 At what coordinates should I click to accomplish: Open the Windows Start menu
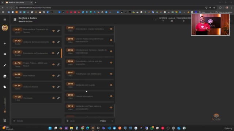(x=50, y=128)
